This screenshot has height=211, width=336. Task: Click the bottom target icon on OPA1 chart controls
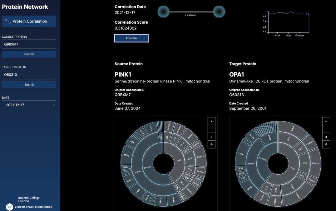click(326, 144)
